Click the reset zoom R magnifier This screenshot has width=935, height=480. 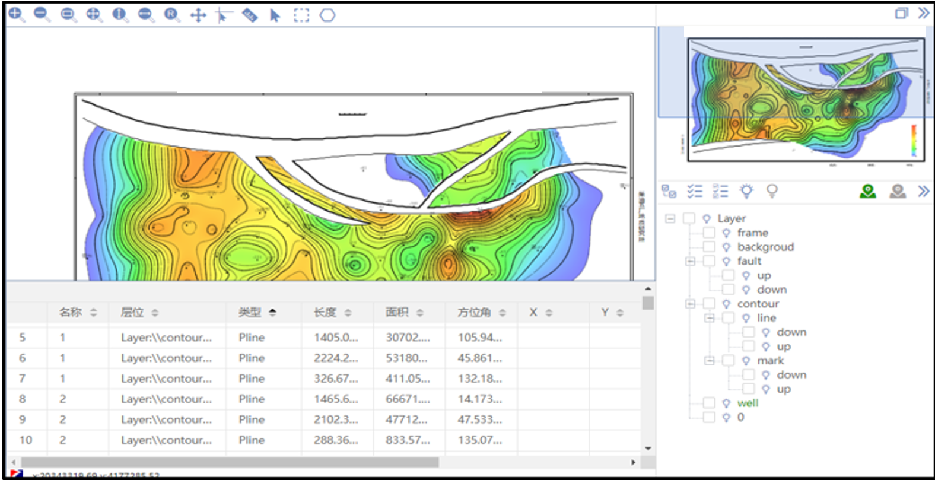tap(172, 14)
